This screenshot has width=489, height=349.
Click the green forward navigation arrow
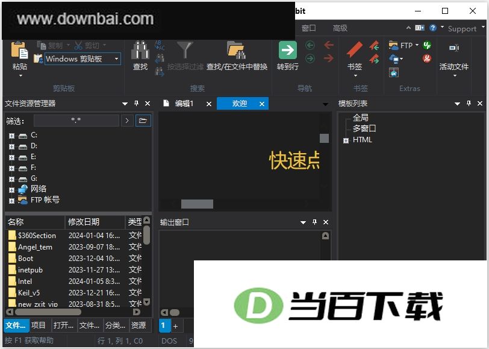point(310,58)
